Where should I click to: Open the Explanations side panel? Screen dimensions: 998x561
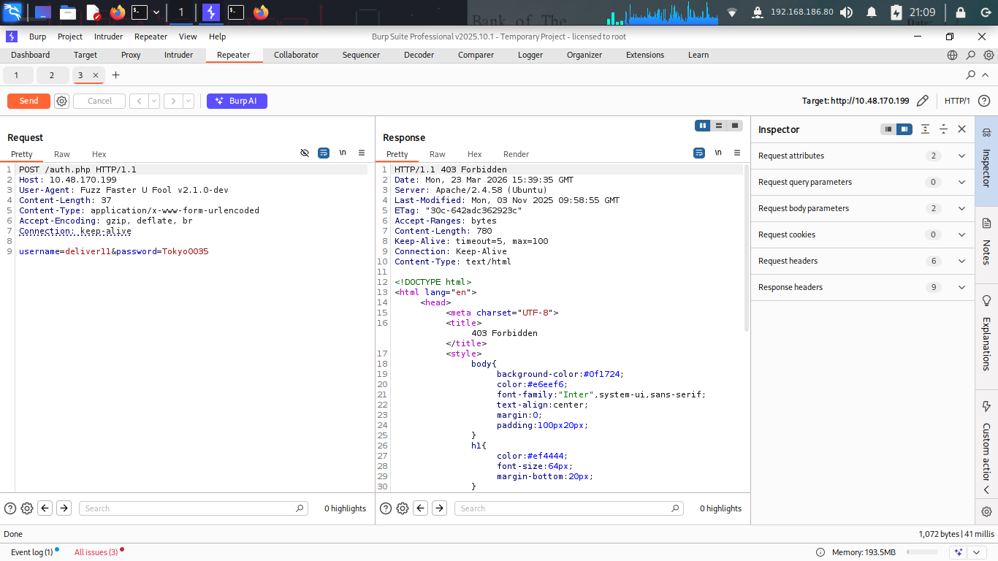click(x=986, y=335)
